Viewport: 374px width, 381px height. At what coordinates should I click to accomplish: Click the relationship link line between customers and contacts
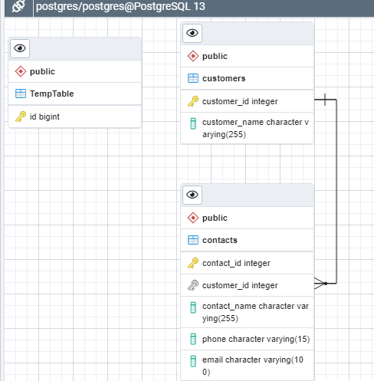tap(336, 192)
